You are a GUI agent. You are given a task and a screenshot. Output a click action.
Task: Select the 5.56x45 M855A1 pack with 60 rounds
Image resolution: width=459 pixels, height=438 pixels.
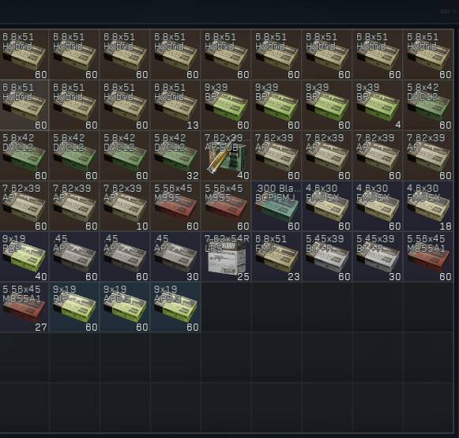pyautogui.click(x=428, y=257)
